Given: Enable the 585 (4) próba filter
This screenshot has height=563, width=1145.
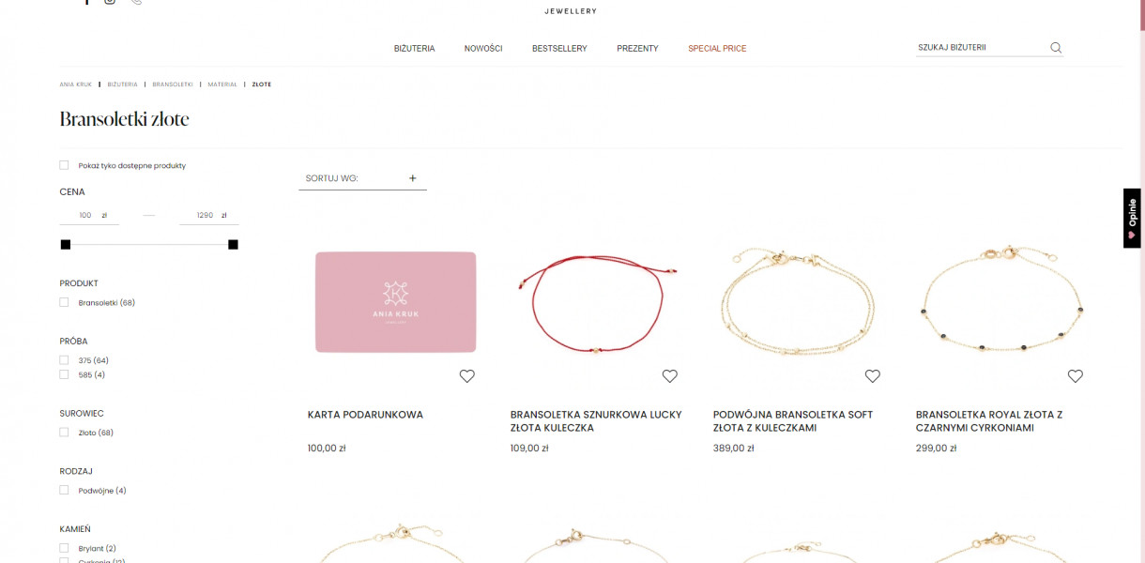Looking at the screenshot, I should [64, 374].
